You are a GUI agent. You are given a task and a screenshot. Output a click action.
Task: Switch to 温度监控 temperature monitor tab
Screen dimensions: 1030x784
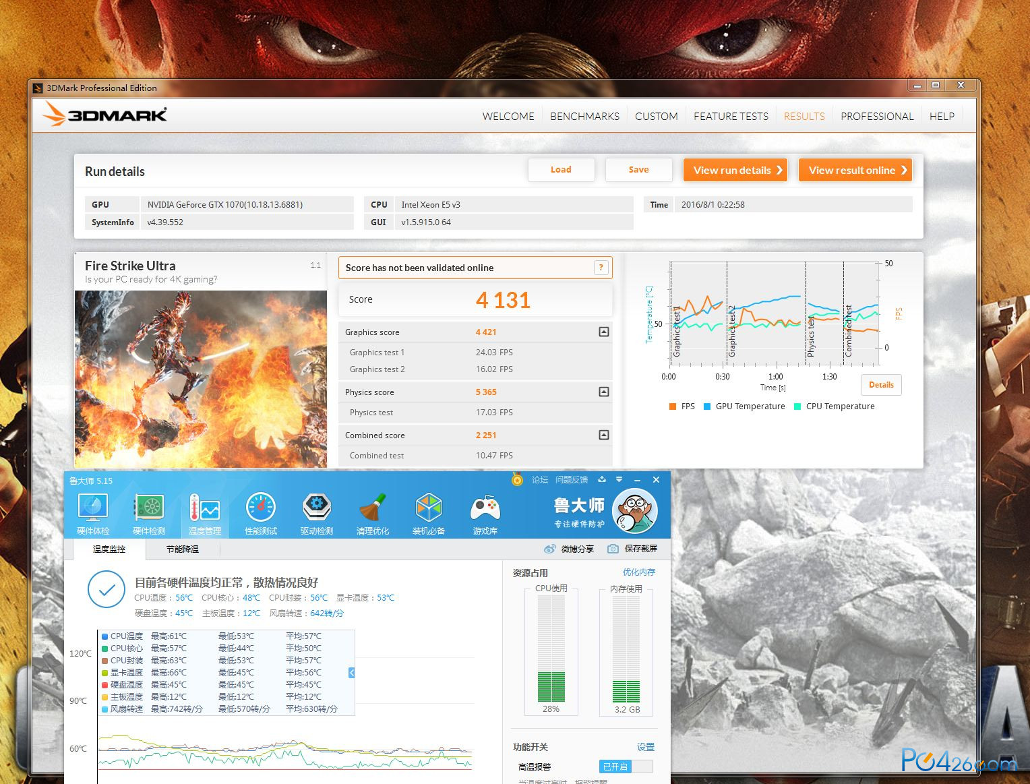tap(109, 549)
